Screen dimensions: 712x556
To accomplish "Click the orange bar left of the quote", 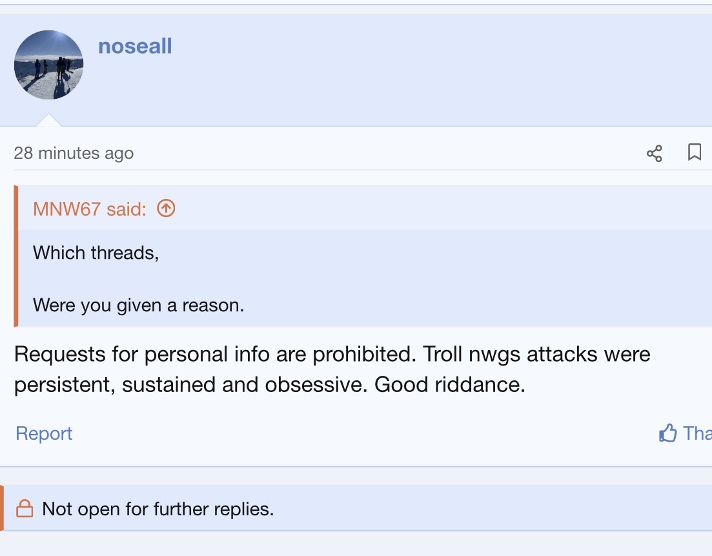I will 16,256.
